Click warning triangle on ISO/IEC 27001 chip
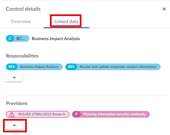The width and height of the screenshot is (170, 135). (x=12, y=114)
